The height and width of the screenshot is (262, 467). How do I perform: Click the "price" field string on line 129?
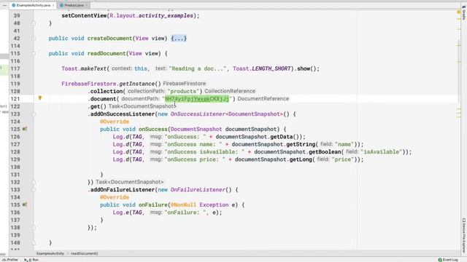click(342, 159)
